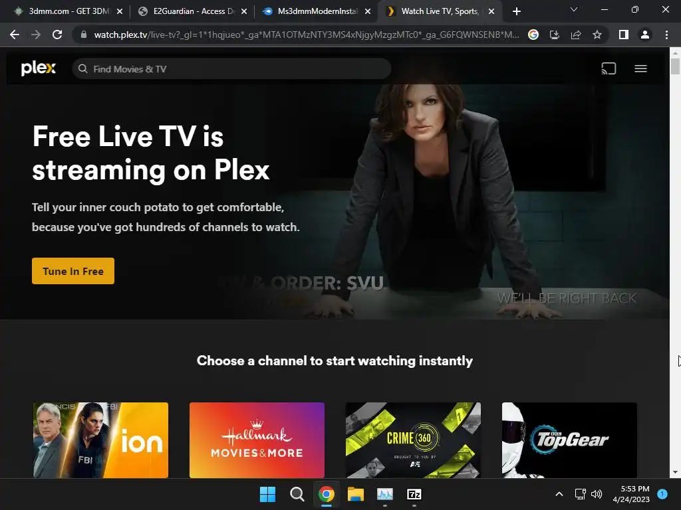Open the Plex hamburger menu
Image resolution: width=681 pixels, height=510 pixels.
(x=640, y=68)
